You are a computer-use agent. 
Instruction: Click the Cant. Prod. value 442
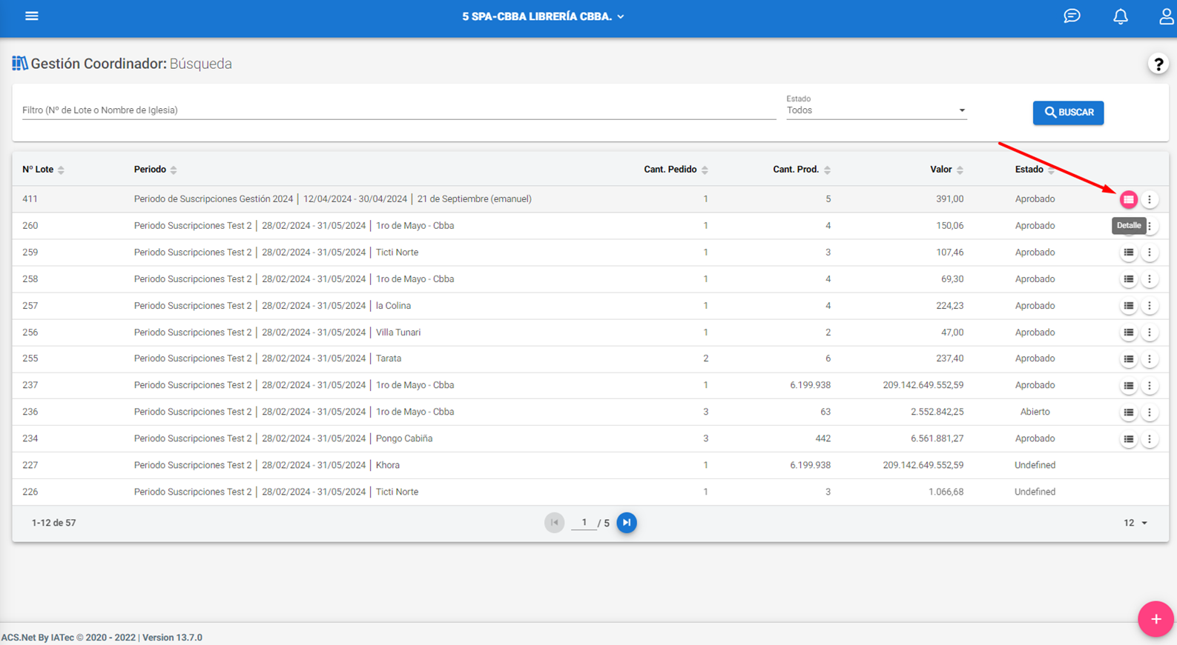pyautogui.click(x=822, y=438)
